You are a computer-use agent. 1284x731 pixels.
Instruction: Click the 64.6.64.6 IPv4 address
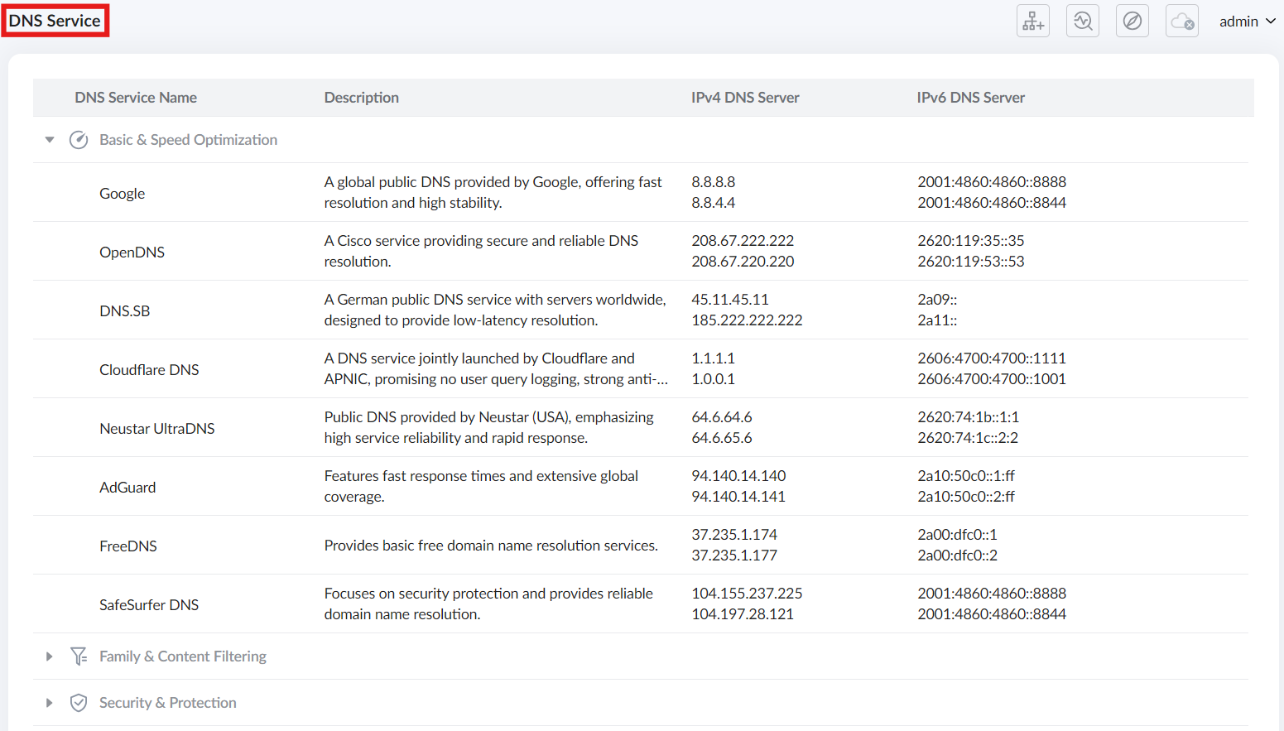click(722, 417)
